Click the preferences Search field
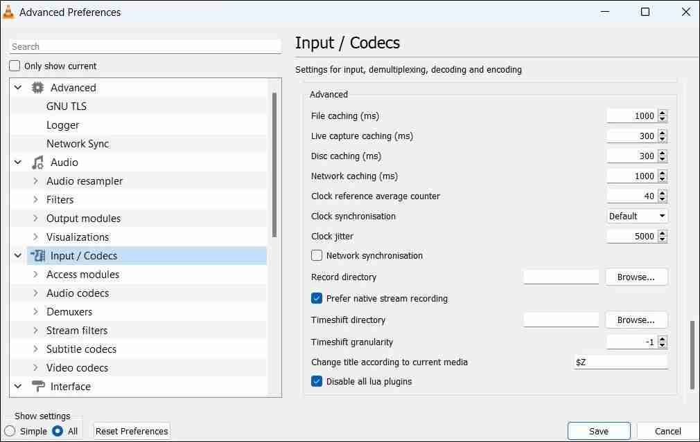The width and height of the screenshot is (700, 442). (146, 46)
